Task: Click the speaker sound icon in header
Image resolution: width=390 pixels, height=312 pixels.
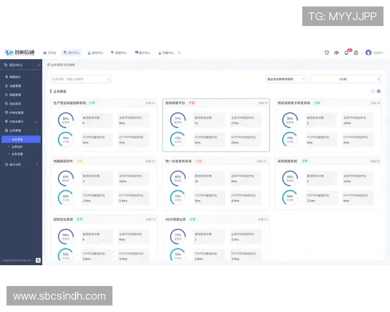Action: click(x=337, y=53)
